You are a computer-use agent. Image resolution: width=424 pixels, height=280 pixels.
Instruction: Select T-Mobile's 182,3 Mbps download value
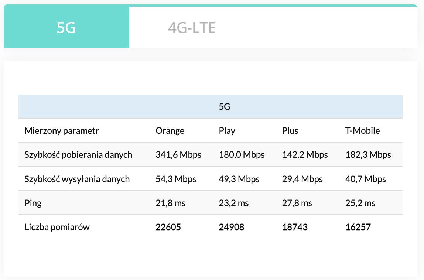(x=368, y=155)
